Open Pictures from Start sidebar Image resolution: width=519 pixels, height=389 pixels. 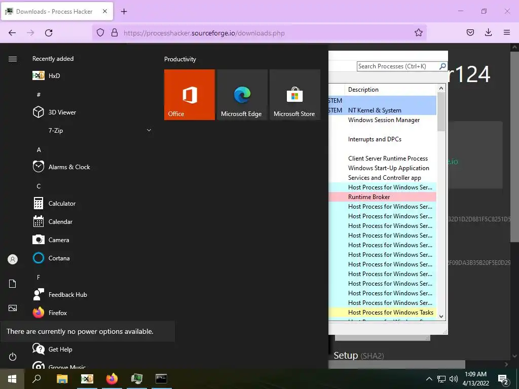tap(13, 308)
